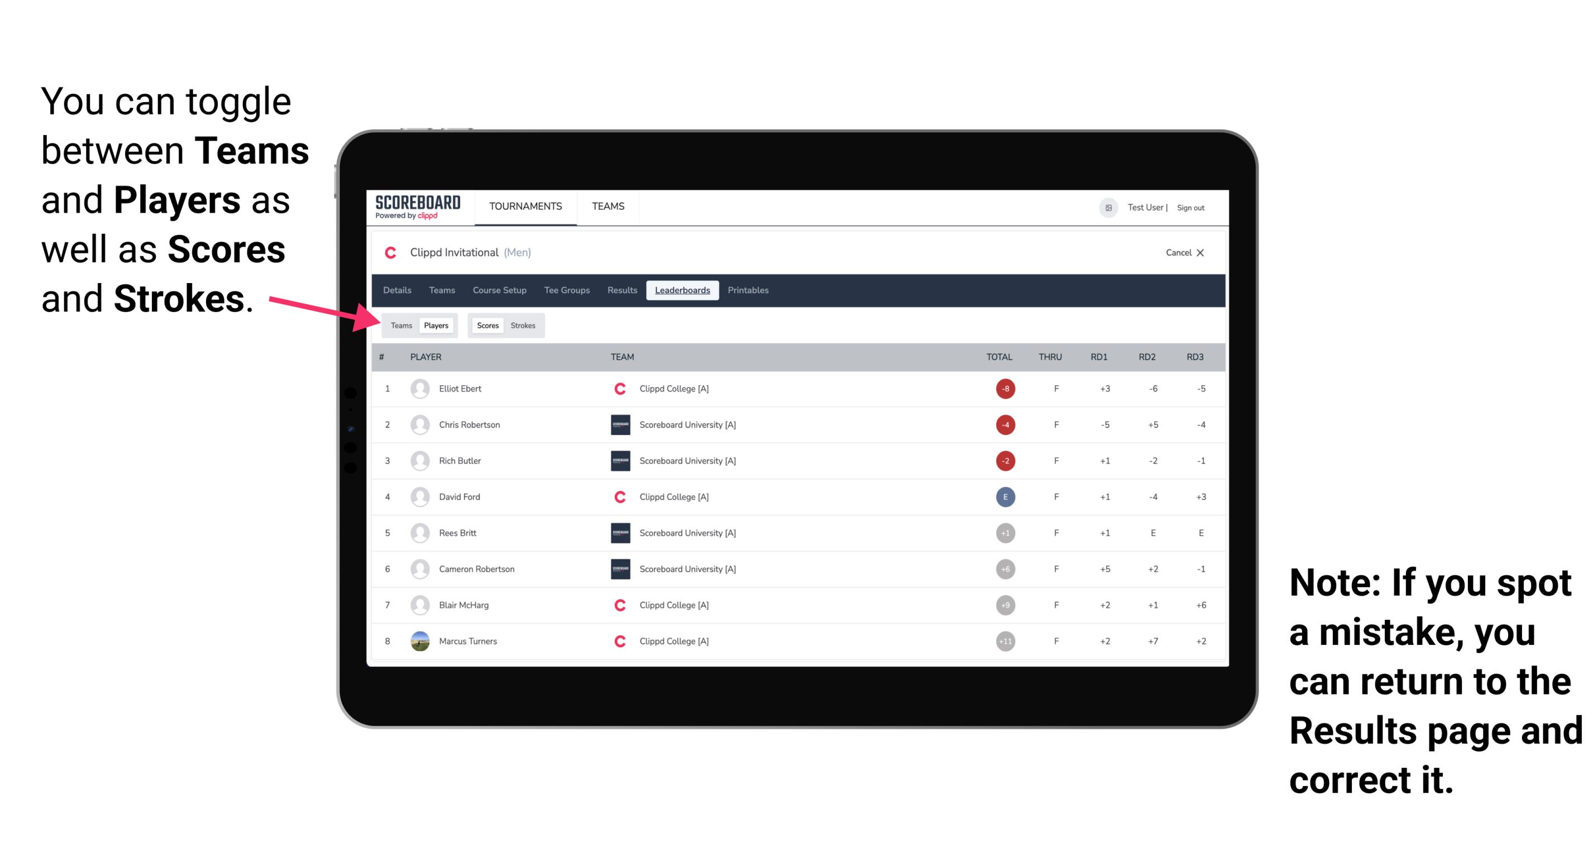The height and width of the screenshot is (857, 1593).
Task: Toggle to Strokes display mode
Action: pyautogui.click(x=523, y=325)
